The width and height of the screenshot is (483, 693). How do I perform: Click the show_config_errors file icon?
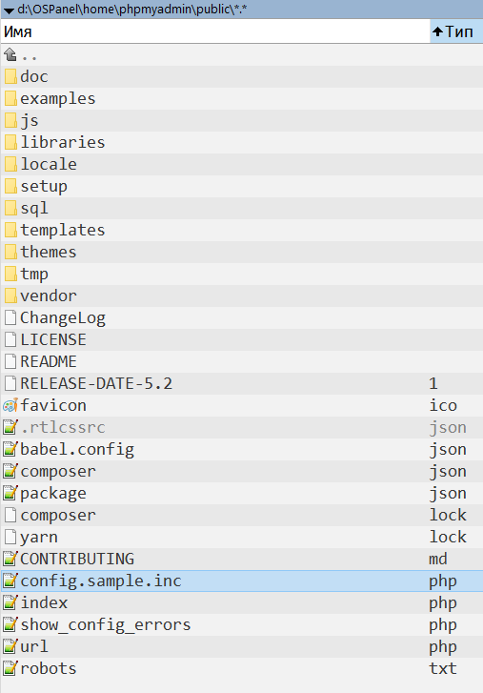pos(10,624)
